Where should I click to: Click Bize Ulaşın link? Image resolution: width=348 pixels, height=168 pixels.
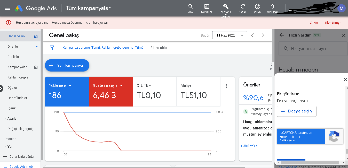point(333,23)
